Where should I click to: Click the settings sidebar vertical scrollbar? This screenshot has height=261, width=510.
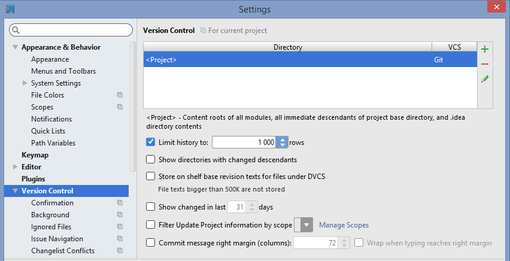133,107
